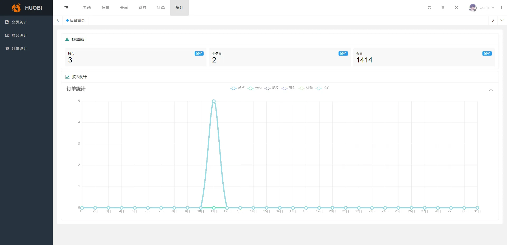Toggle the 币币 series in chart legend

237,88
